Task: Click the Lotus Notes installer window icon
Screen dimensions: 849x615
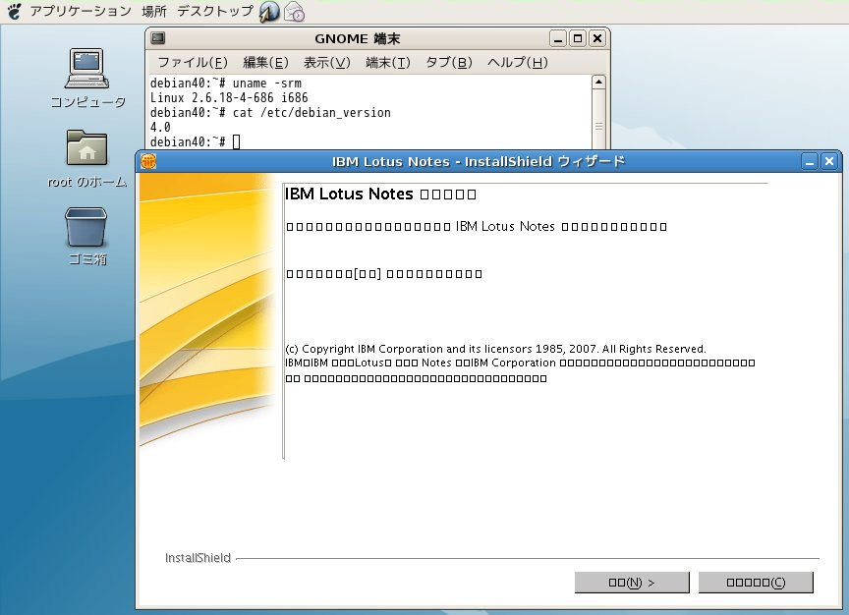Action: click(148, 161)
